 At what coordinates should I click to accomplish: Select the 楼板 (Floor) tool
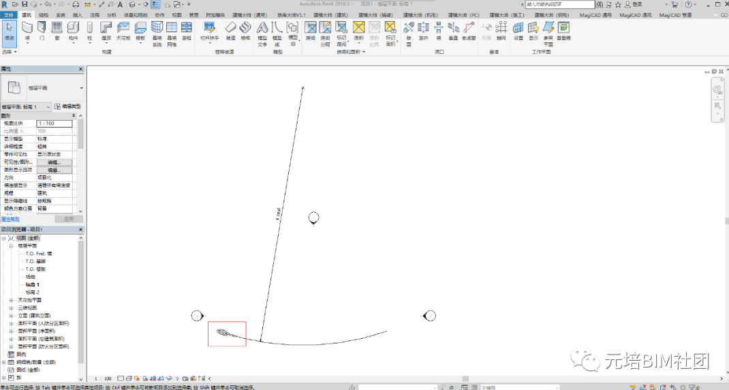pyautogui.click(x=140, y=31)
